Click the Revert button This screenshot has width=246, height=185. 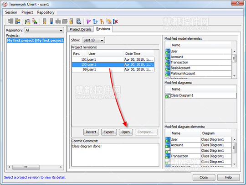click(x=91, y=132)
